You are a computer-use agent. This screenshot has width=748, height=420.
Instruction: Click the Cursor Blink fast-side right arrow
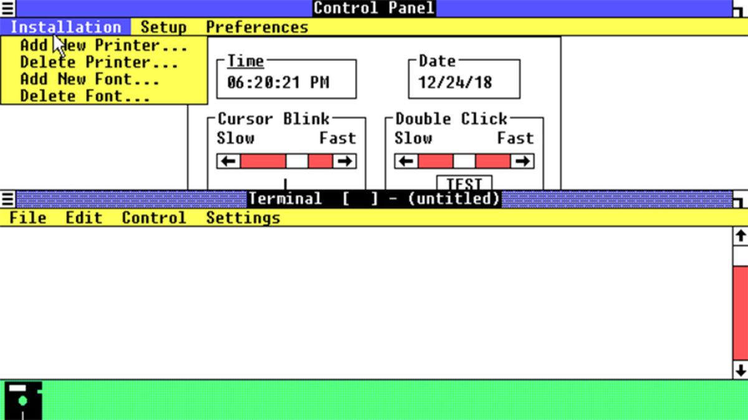344,162
